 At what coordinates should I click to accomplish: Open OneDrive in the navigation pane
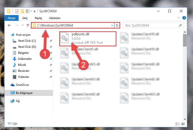[22, 85]
